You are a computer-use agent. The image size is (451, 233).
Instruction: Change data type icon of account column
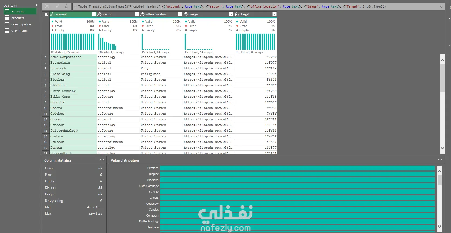coord(52,14)
